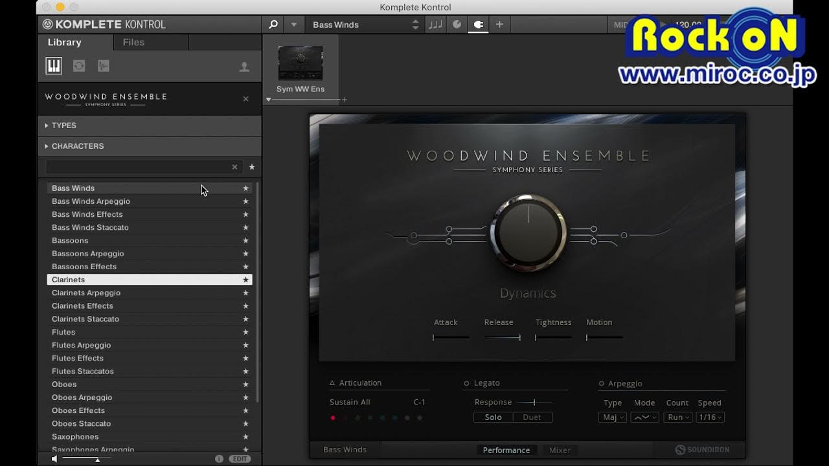The height and width of the screenshot is (466, 829).
Task: Open the preset info icon
Action: 219,459
